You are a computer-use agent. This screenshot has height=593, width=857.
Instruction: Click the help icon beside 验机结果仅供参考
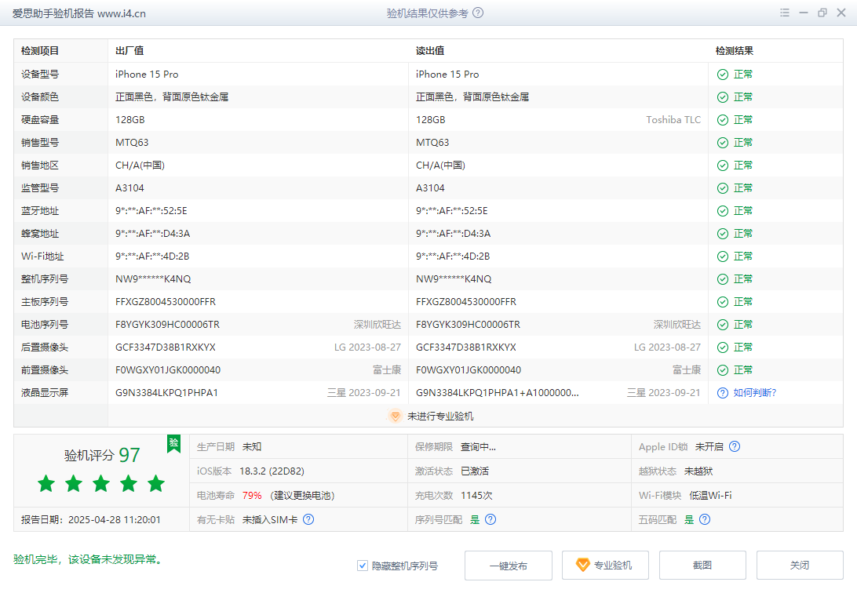click(478, 13)
